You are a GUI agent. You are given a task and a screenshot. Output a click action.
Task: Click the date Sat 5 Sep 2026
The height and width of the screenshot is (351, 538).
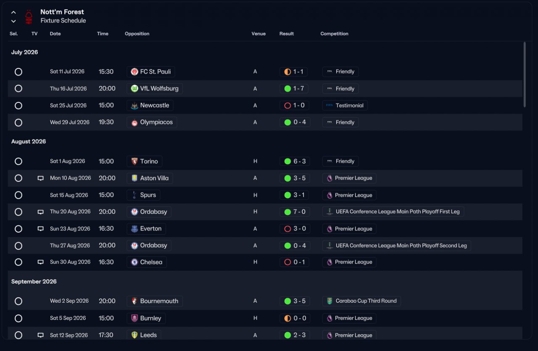(68, 318)
